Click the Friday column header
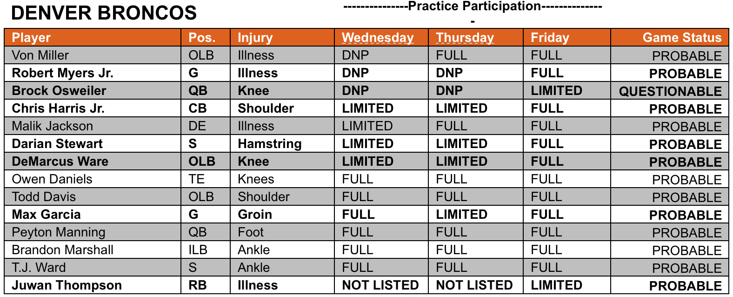The width and height of the screenshot is (733, 297). [567, 38]
